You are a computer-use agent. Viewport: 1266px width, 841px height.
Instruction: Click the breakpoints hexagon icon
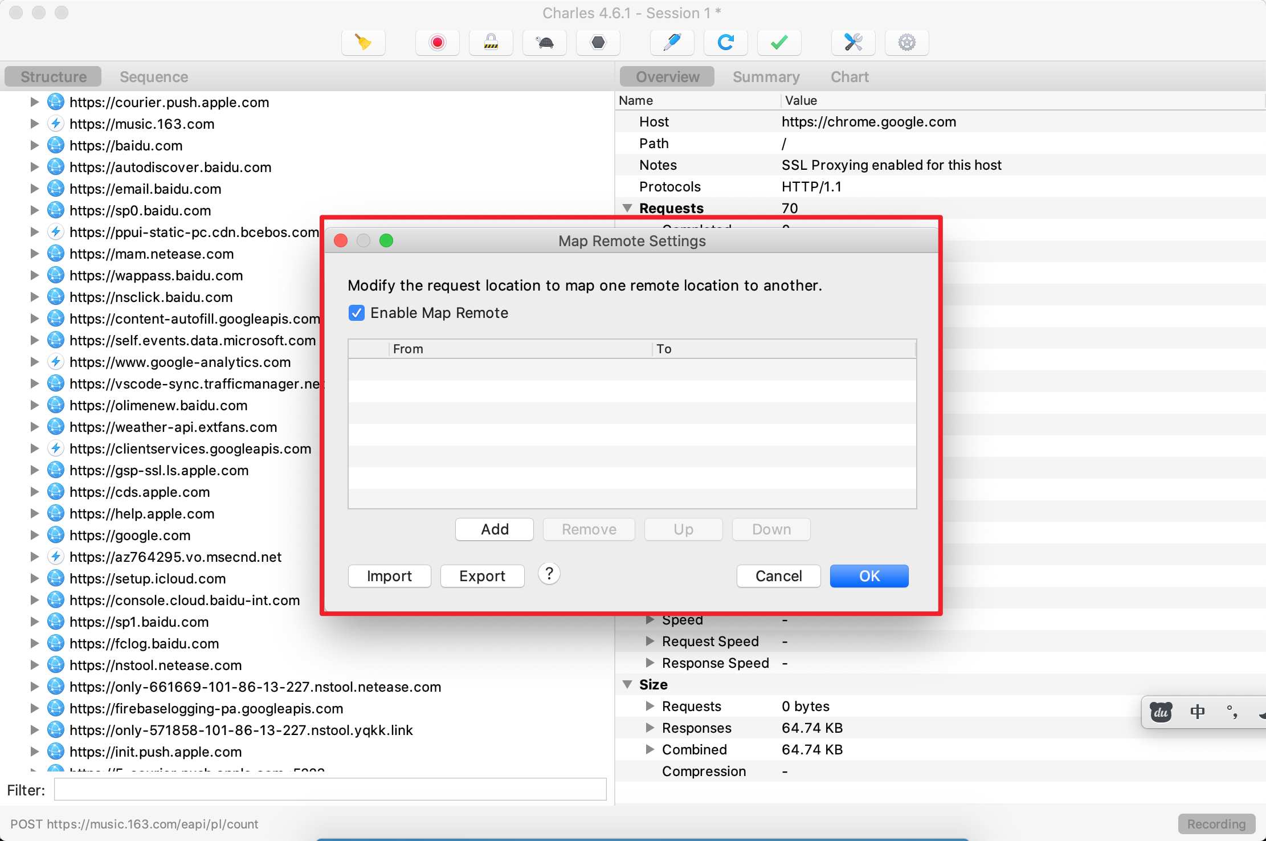(598, 43)
